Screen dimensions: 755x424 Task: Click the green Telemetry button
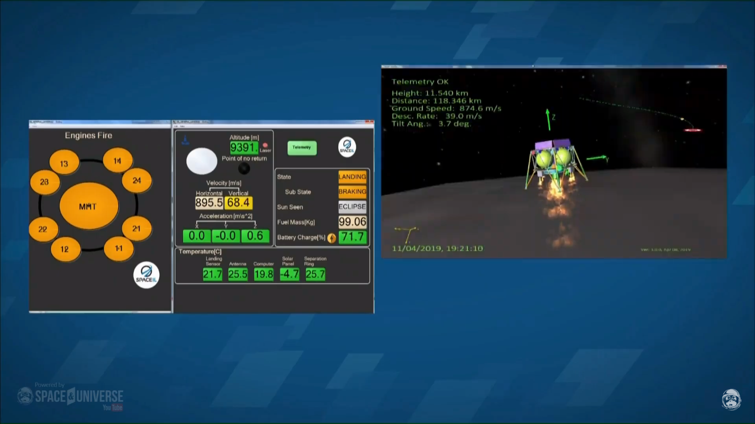(302, 147)
